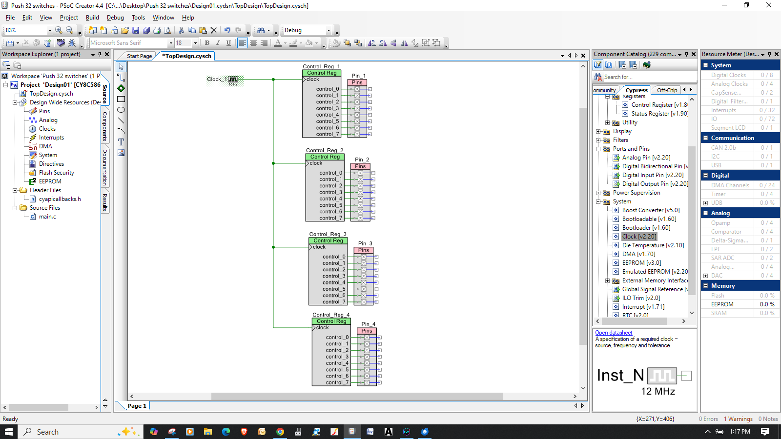Open the Project menu
The height and width of the screenshot is (439, 781).
pyautogui.click(x=69, y=18)
